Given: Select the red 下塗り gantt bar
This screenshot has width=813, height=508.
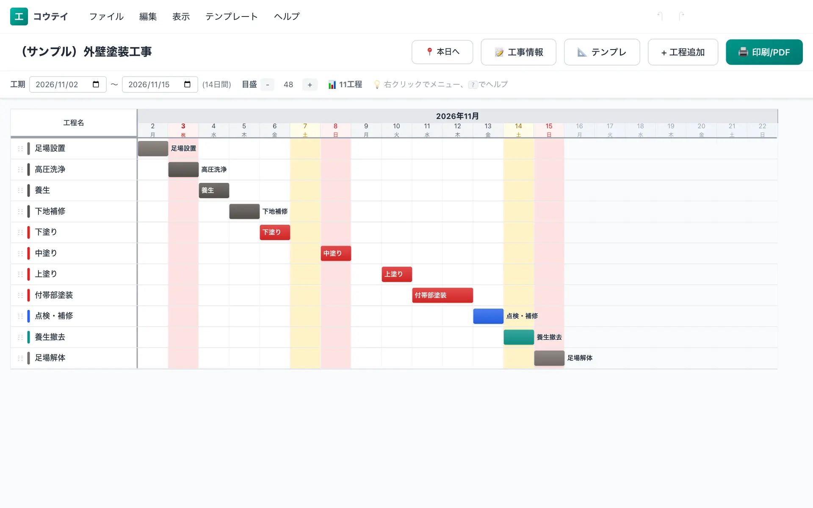Looking at the screenshot, I should click(x=275, y=232).
